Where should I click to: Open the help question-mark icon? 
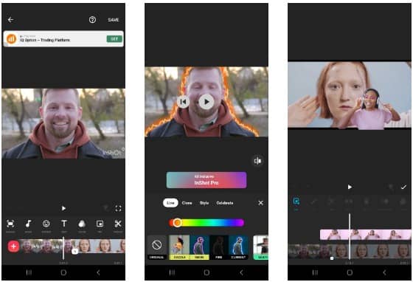tap(92, 20)
